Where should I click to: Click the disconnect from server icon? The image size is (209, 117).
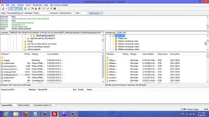point(36,9)
